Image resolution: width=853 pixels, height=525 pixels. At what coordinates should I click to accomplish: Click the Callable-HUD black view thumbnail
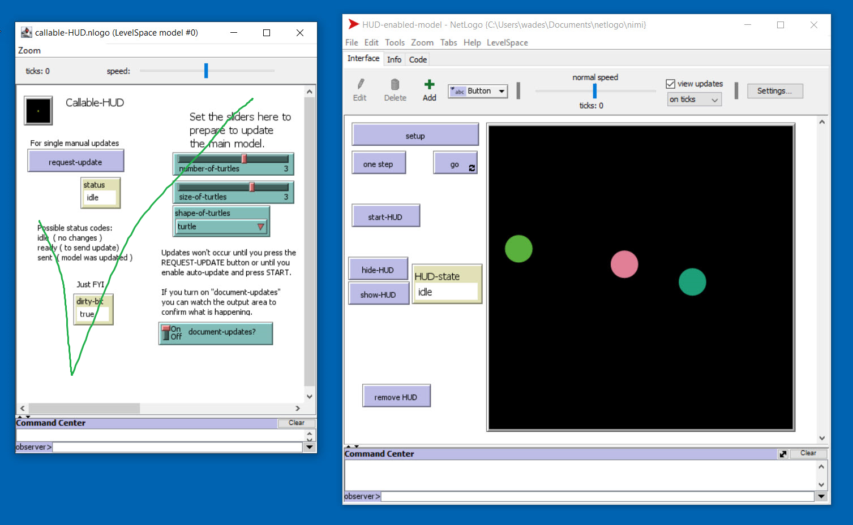[x=38, y=110]
